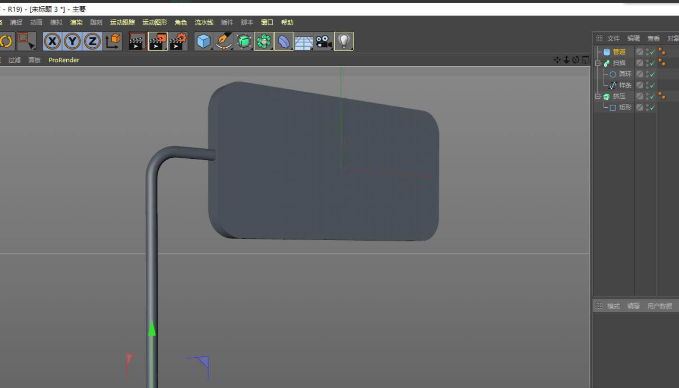Screen dimensions: 679x388
Task: Open the Camera object icon in toolbar
Action: (324, 42)
